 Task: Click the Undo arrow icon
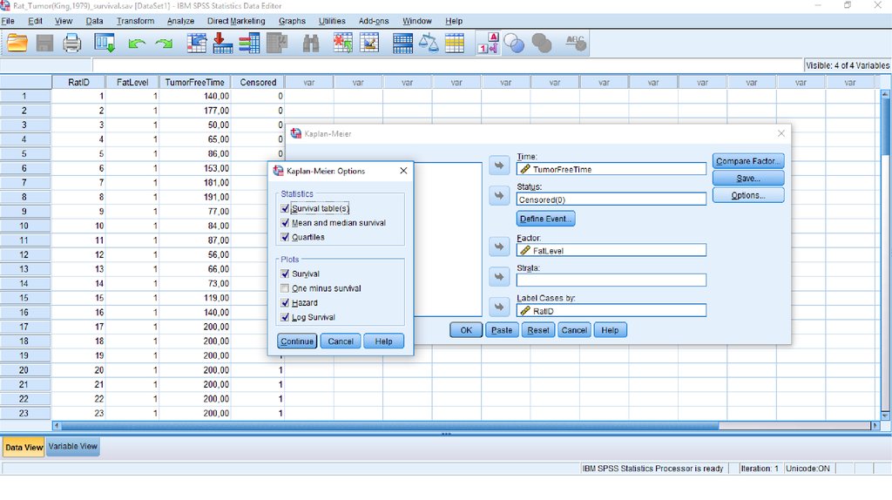click(136, 43)
